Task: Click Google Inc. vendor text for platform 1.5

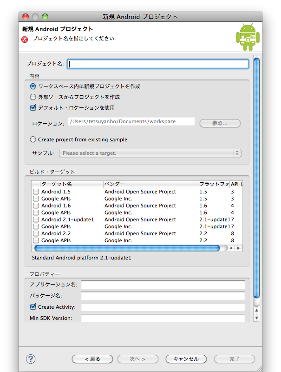Action: tap(118, 199)
